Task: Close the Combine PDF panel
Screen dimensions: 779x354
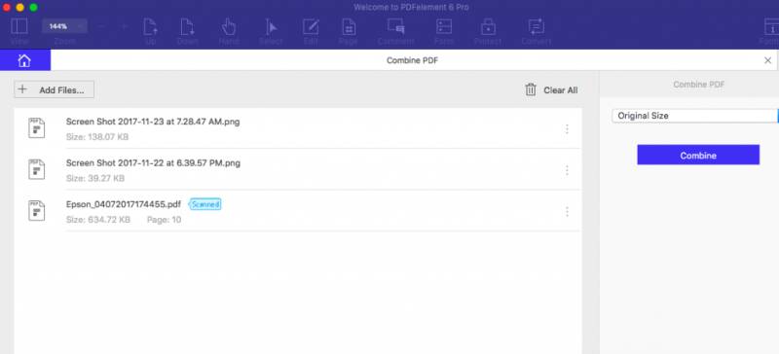Action: coord(767,60)
